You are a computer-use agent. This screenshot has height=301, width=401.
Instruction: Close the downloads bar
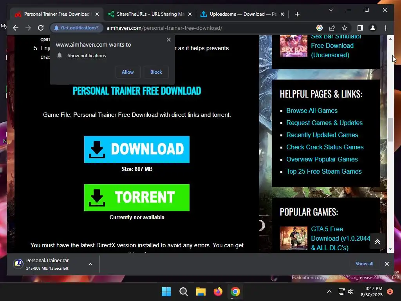point(387,264)
